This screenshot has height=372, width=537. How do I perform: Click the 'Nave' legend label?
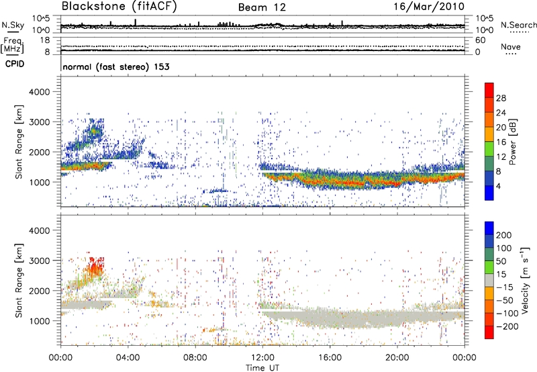coord(511,46)
